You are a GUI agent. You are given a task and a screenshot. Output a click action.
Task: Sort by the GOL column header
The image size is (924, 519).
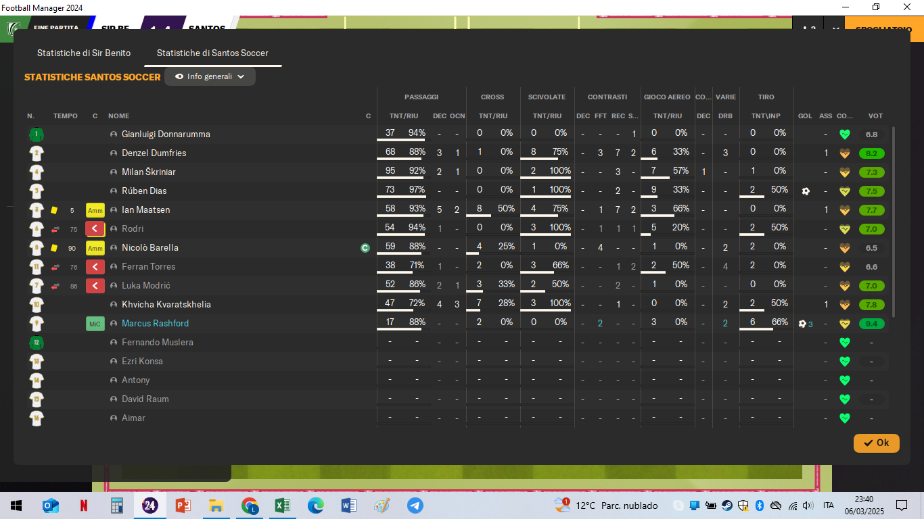pyautogui.click(x=805, y=116)
